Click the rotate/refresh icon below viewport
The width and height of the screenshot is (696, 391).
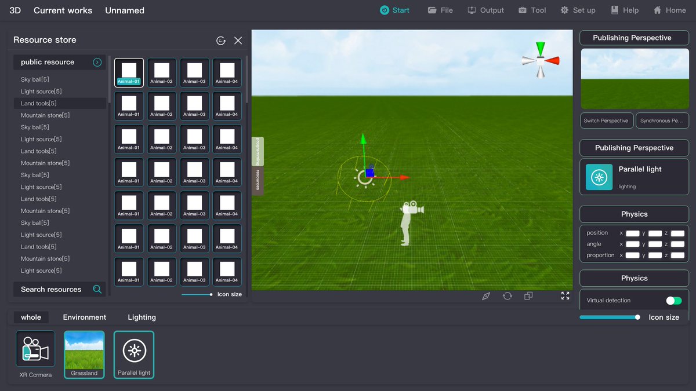[x=507, y=296]
